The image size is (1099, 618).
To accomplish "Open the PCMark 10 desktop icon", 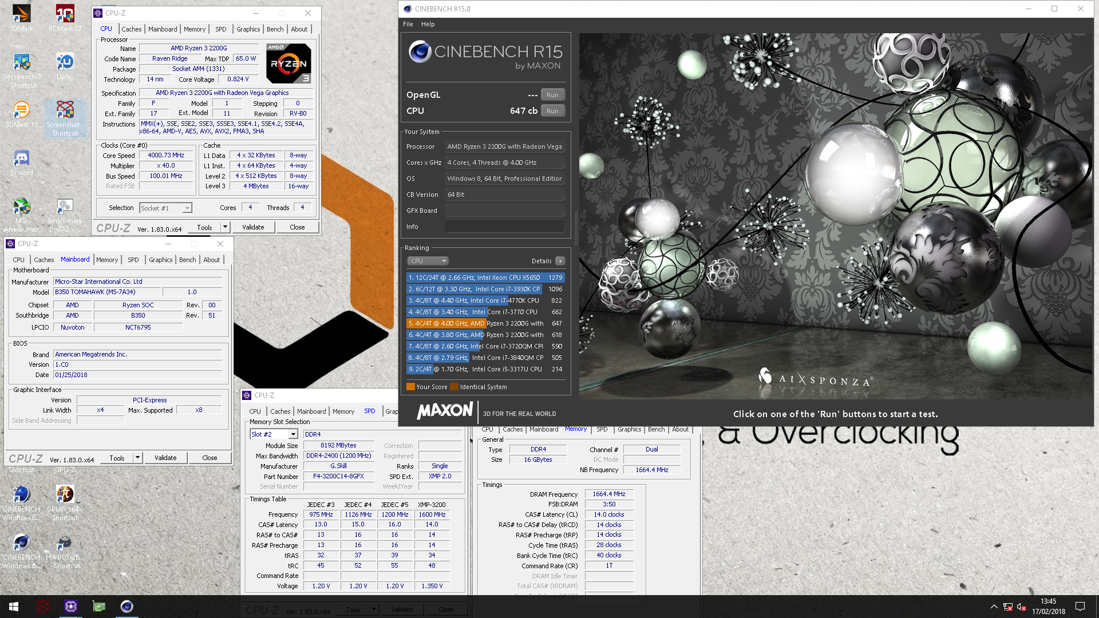I will (x=65, y=18).
